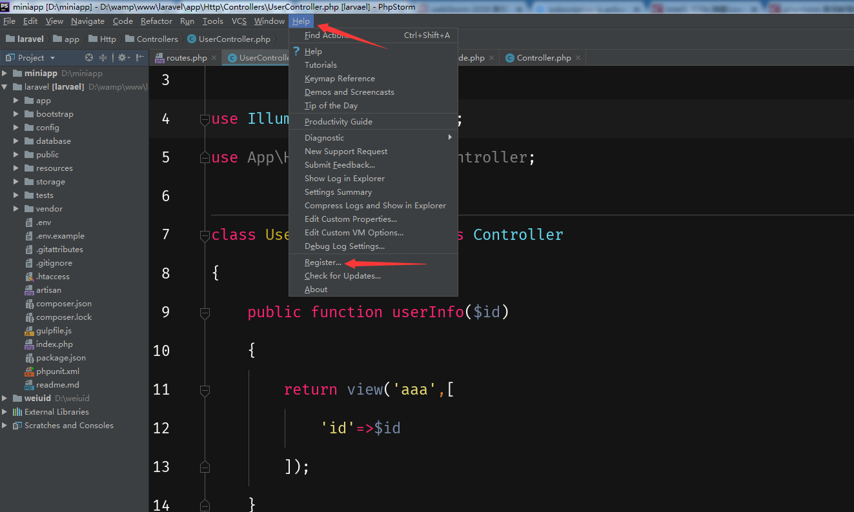Click the PhpStorm logo in title bar
The height and width of the screenshot is (512, 854).
coord(5,6)
